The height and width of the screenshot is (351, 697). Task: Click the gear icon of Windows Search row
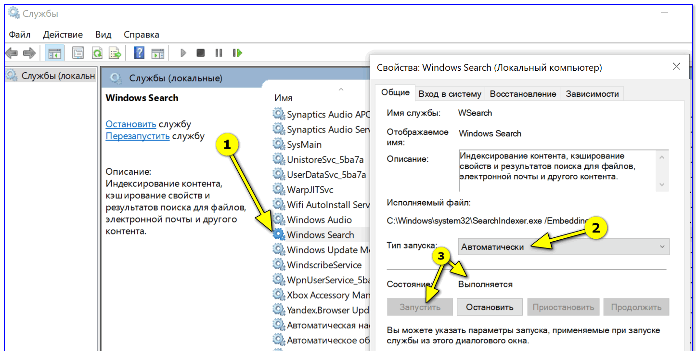279,234
